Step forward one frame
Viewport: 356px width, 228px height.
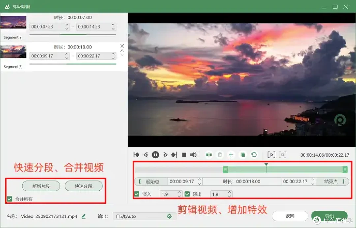click(165, 155)
